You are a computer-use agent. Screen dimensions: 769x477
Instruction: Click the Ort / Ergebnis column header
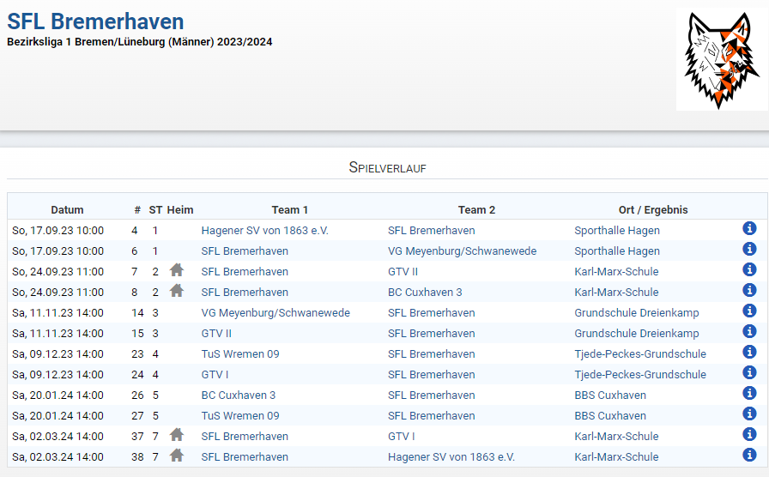click(x=653, y=210)
